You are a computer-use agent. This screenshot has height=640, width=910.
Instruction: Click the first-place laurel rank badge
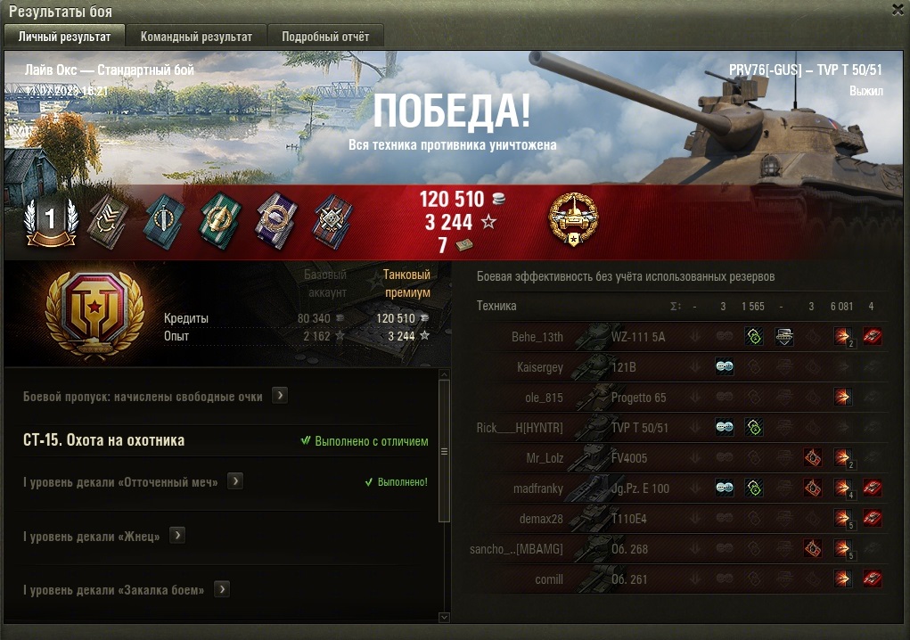tap(50, 221)
